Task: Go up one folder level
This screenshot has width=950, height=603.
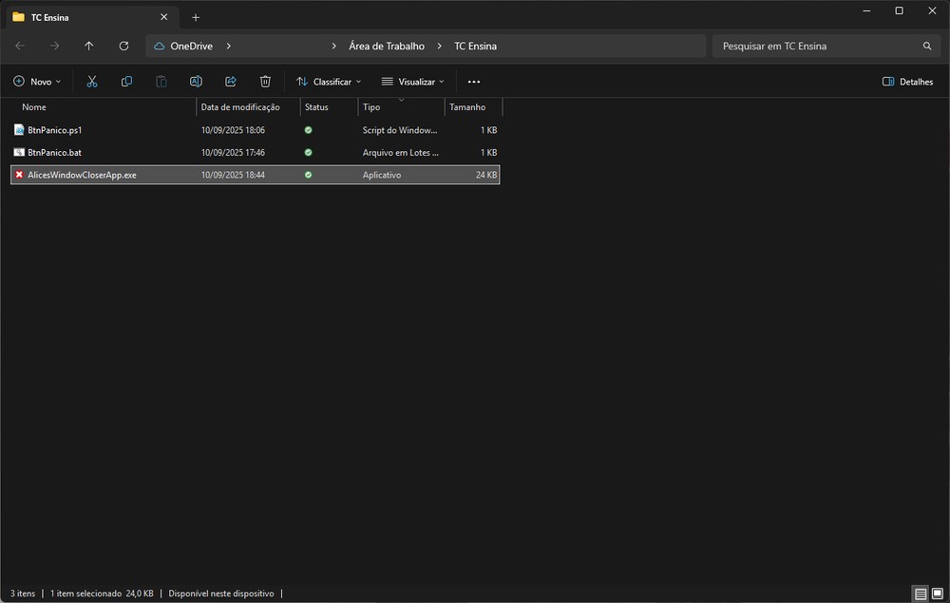Action: click(x=89, y=46)
